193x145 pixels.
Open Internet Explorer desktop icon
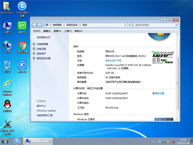coord(7,88)
